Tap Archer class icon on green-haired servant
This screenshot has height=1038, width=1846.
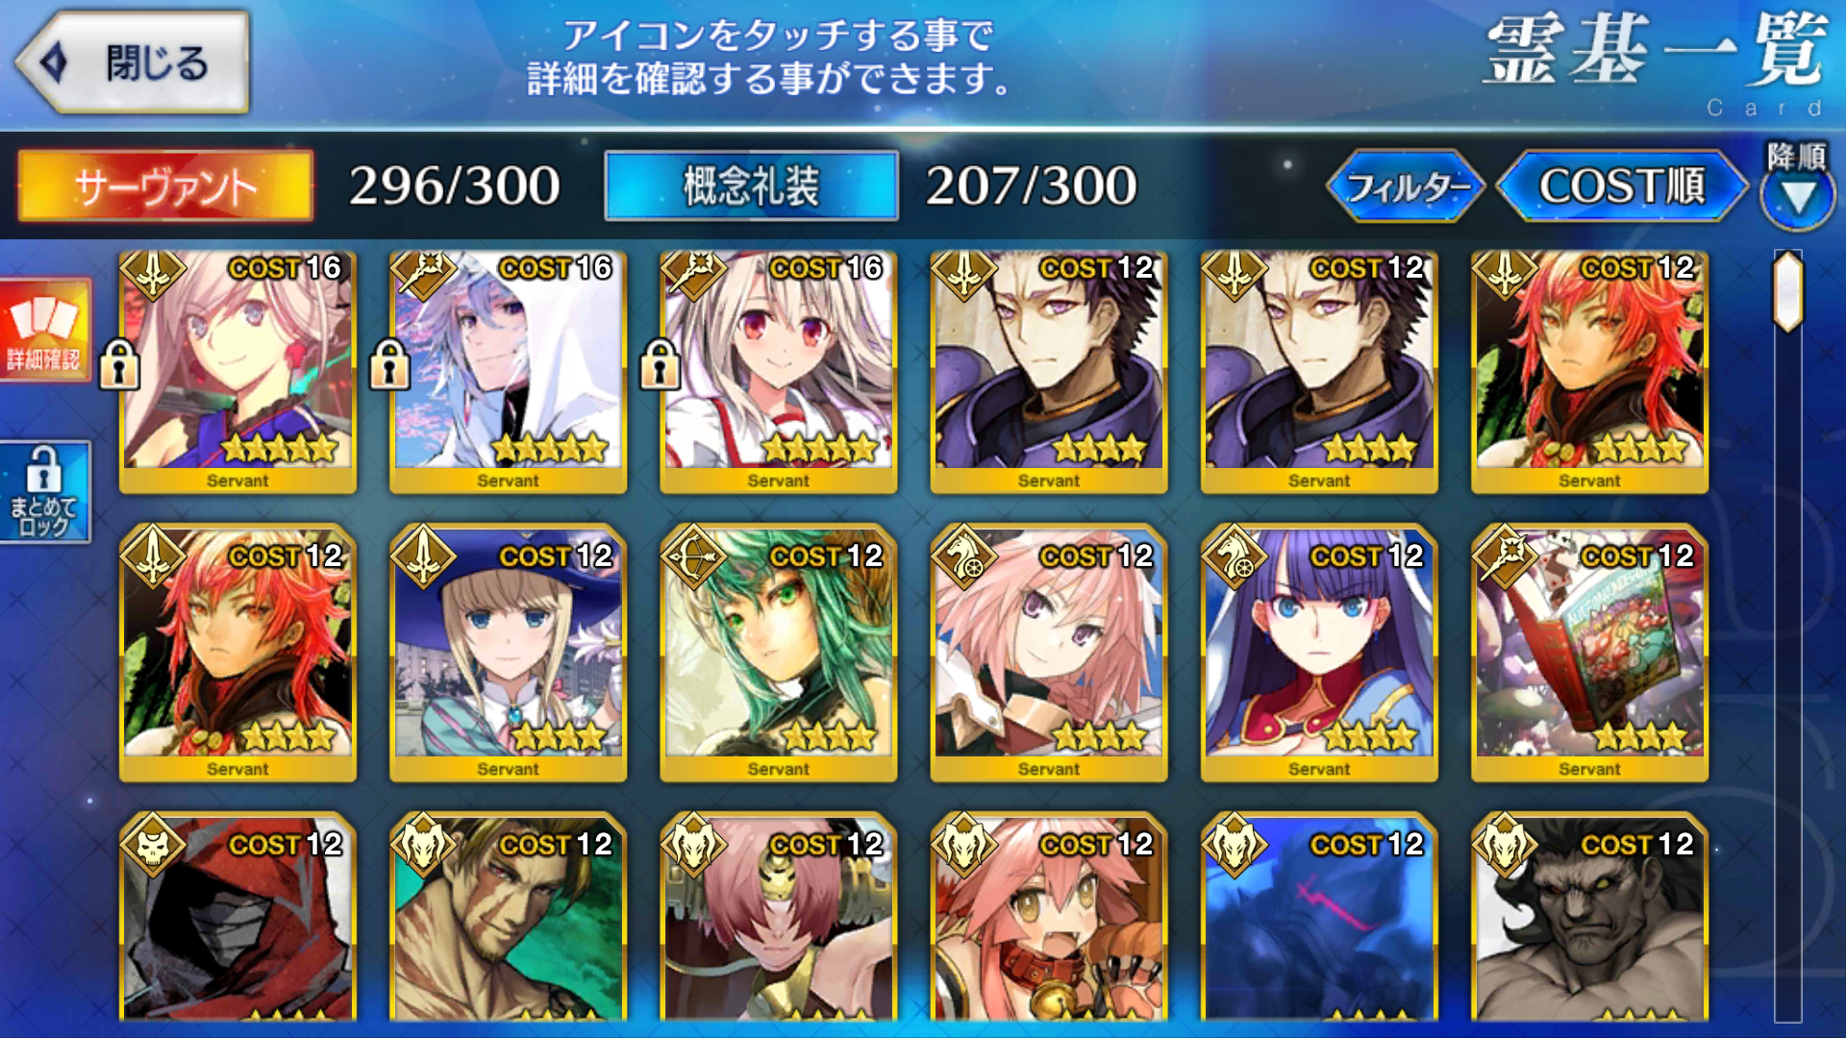pyautogui.click(x=692, y=557)
